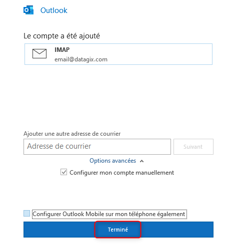
Task: Enable the Outlook Mobile setup checkbox
Action: coord(26,213)
